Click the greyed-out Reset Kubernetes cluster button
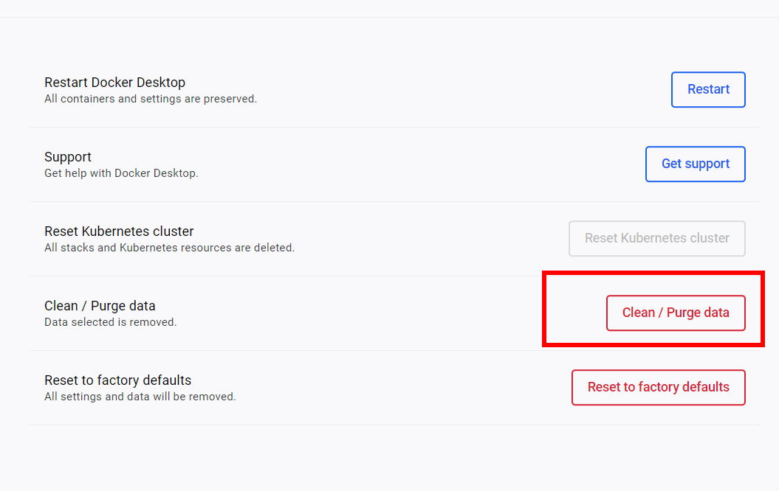The width and height of the screenshot is (779, 491). coord(656,238)
